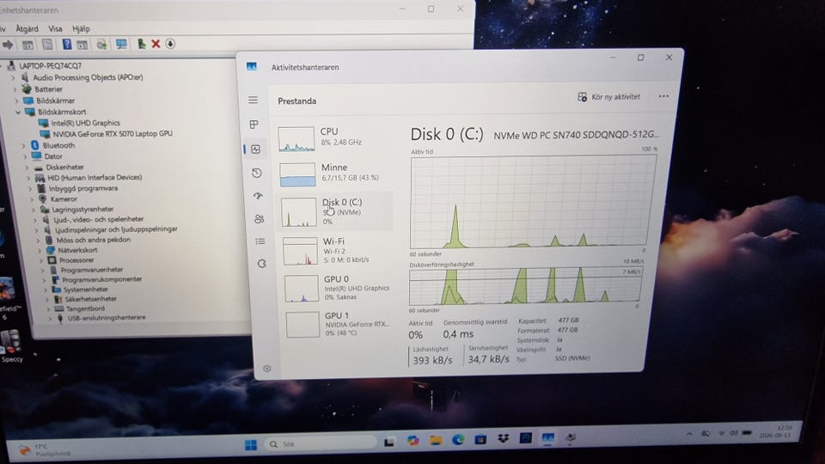The image size is (825, 464).
Task: Select HID (Human Interface Devices) category
Action: [x=95, y=178]
